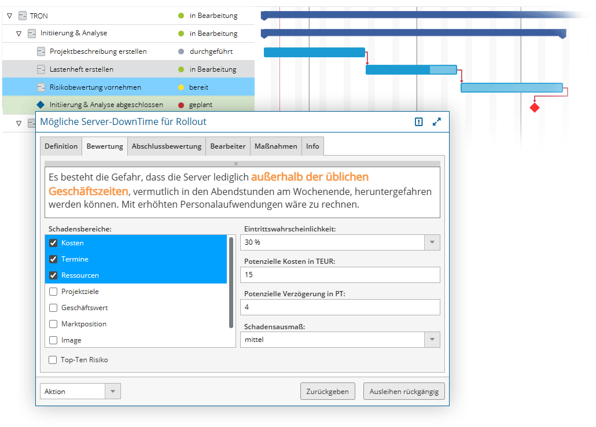Enable the Projektziele checkbox
The image size is (596, 427).
(x=53, y=292)
